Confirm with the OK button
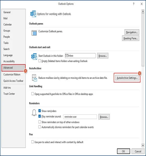The image size is (146, 156). point(124,151)
